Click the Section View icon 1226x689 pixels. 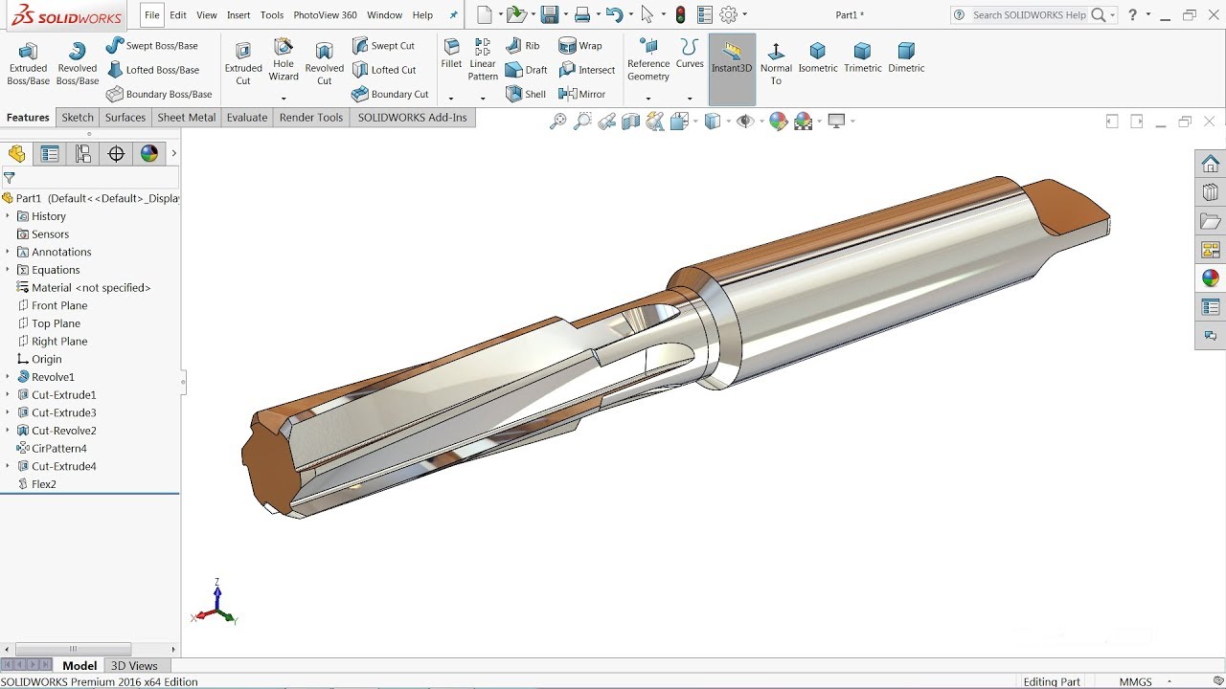click(630, 122)
